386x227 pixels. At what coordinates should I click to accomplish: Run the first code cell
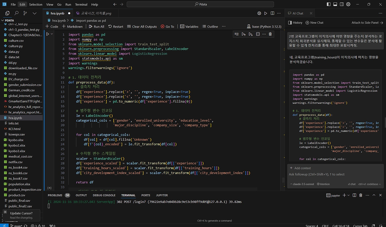pos(47,34)
